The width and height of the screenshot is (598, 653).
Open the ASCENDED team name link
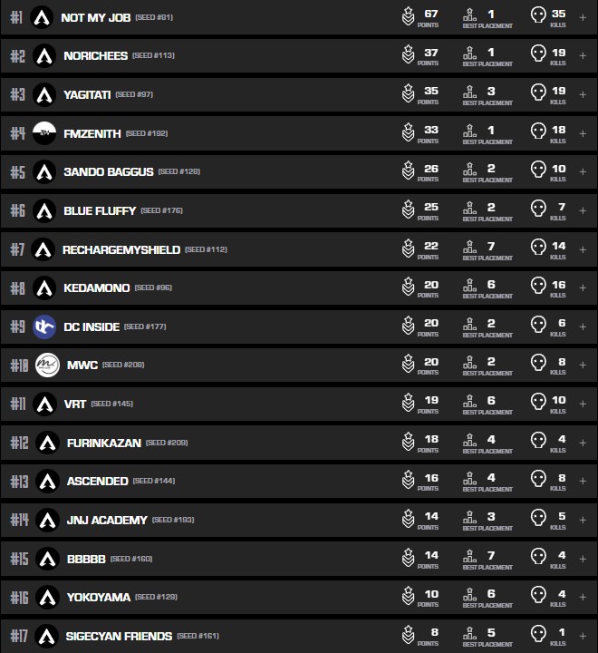97,481
